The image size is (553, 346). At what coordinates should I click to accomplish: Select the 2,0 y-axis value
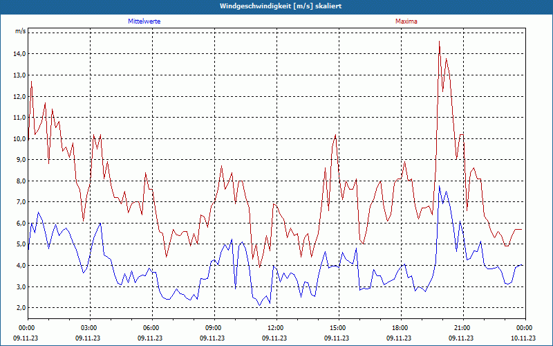click(x=21, y=308)
